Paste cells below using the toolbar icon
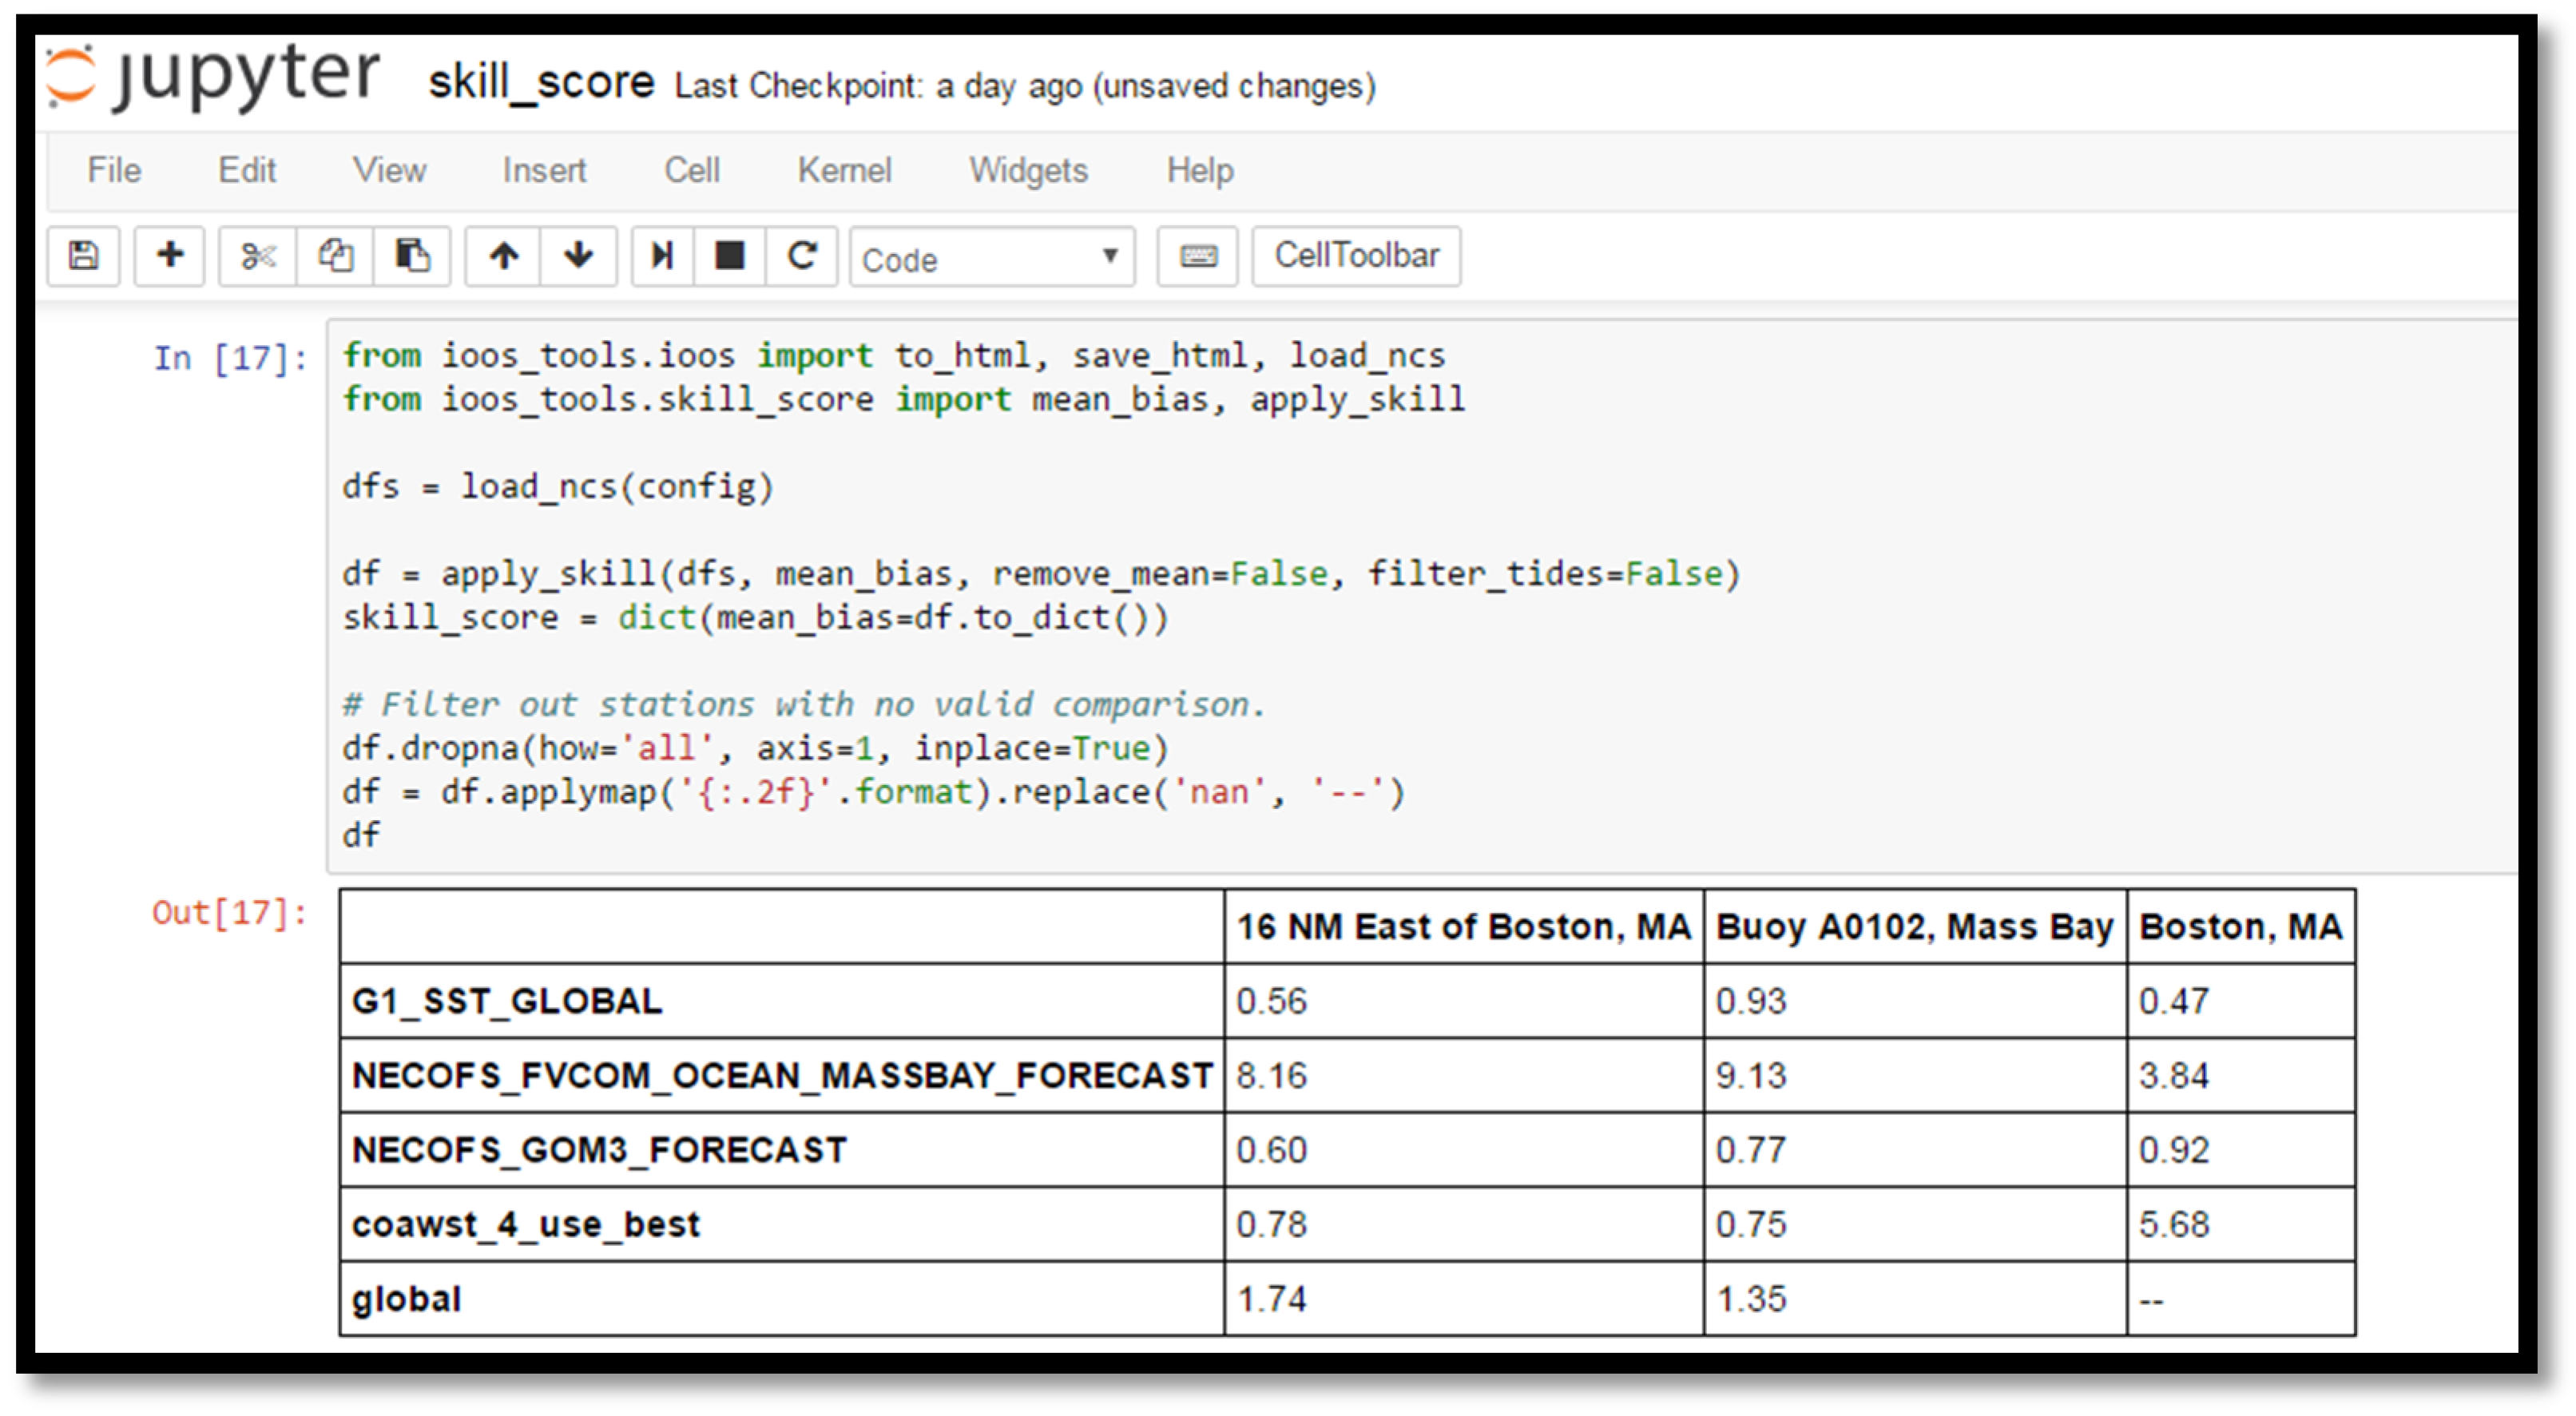Image resolution: width=2576 pixels, height=1416 pixels. [x=411, y=256]
